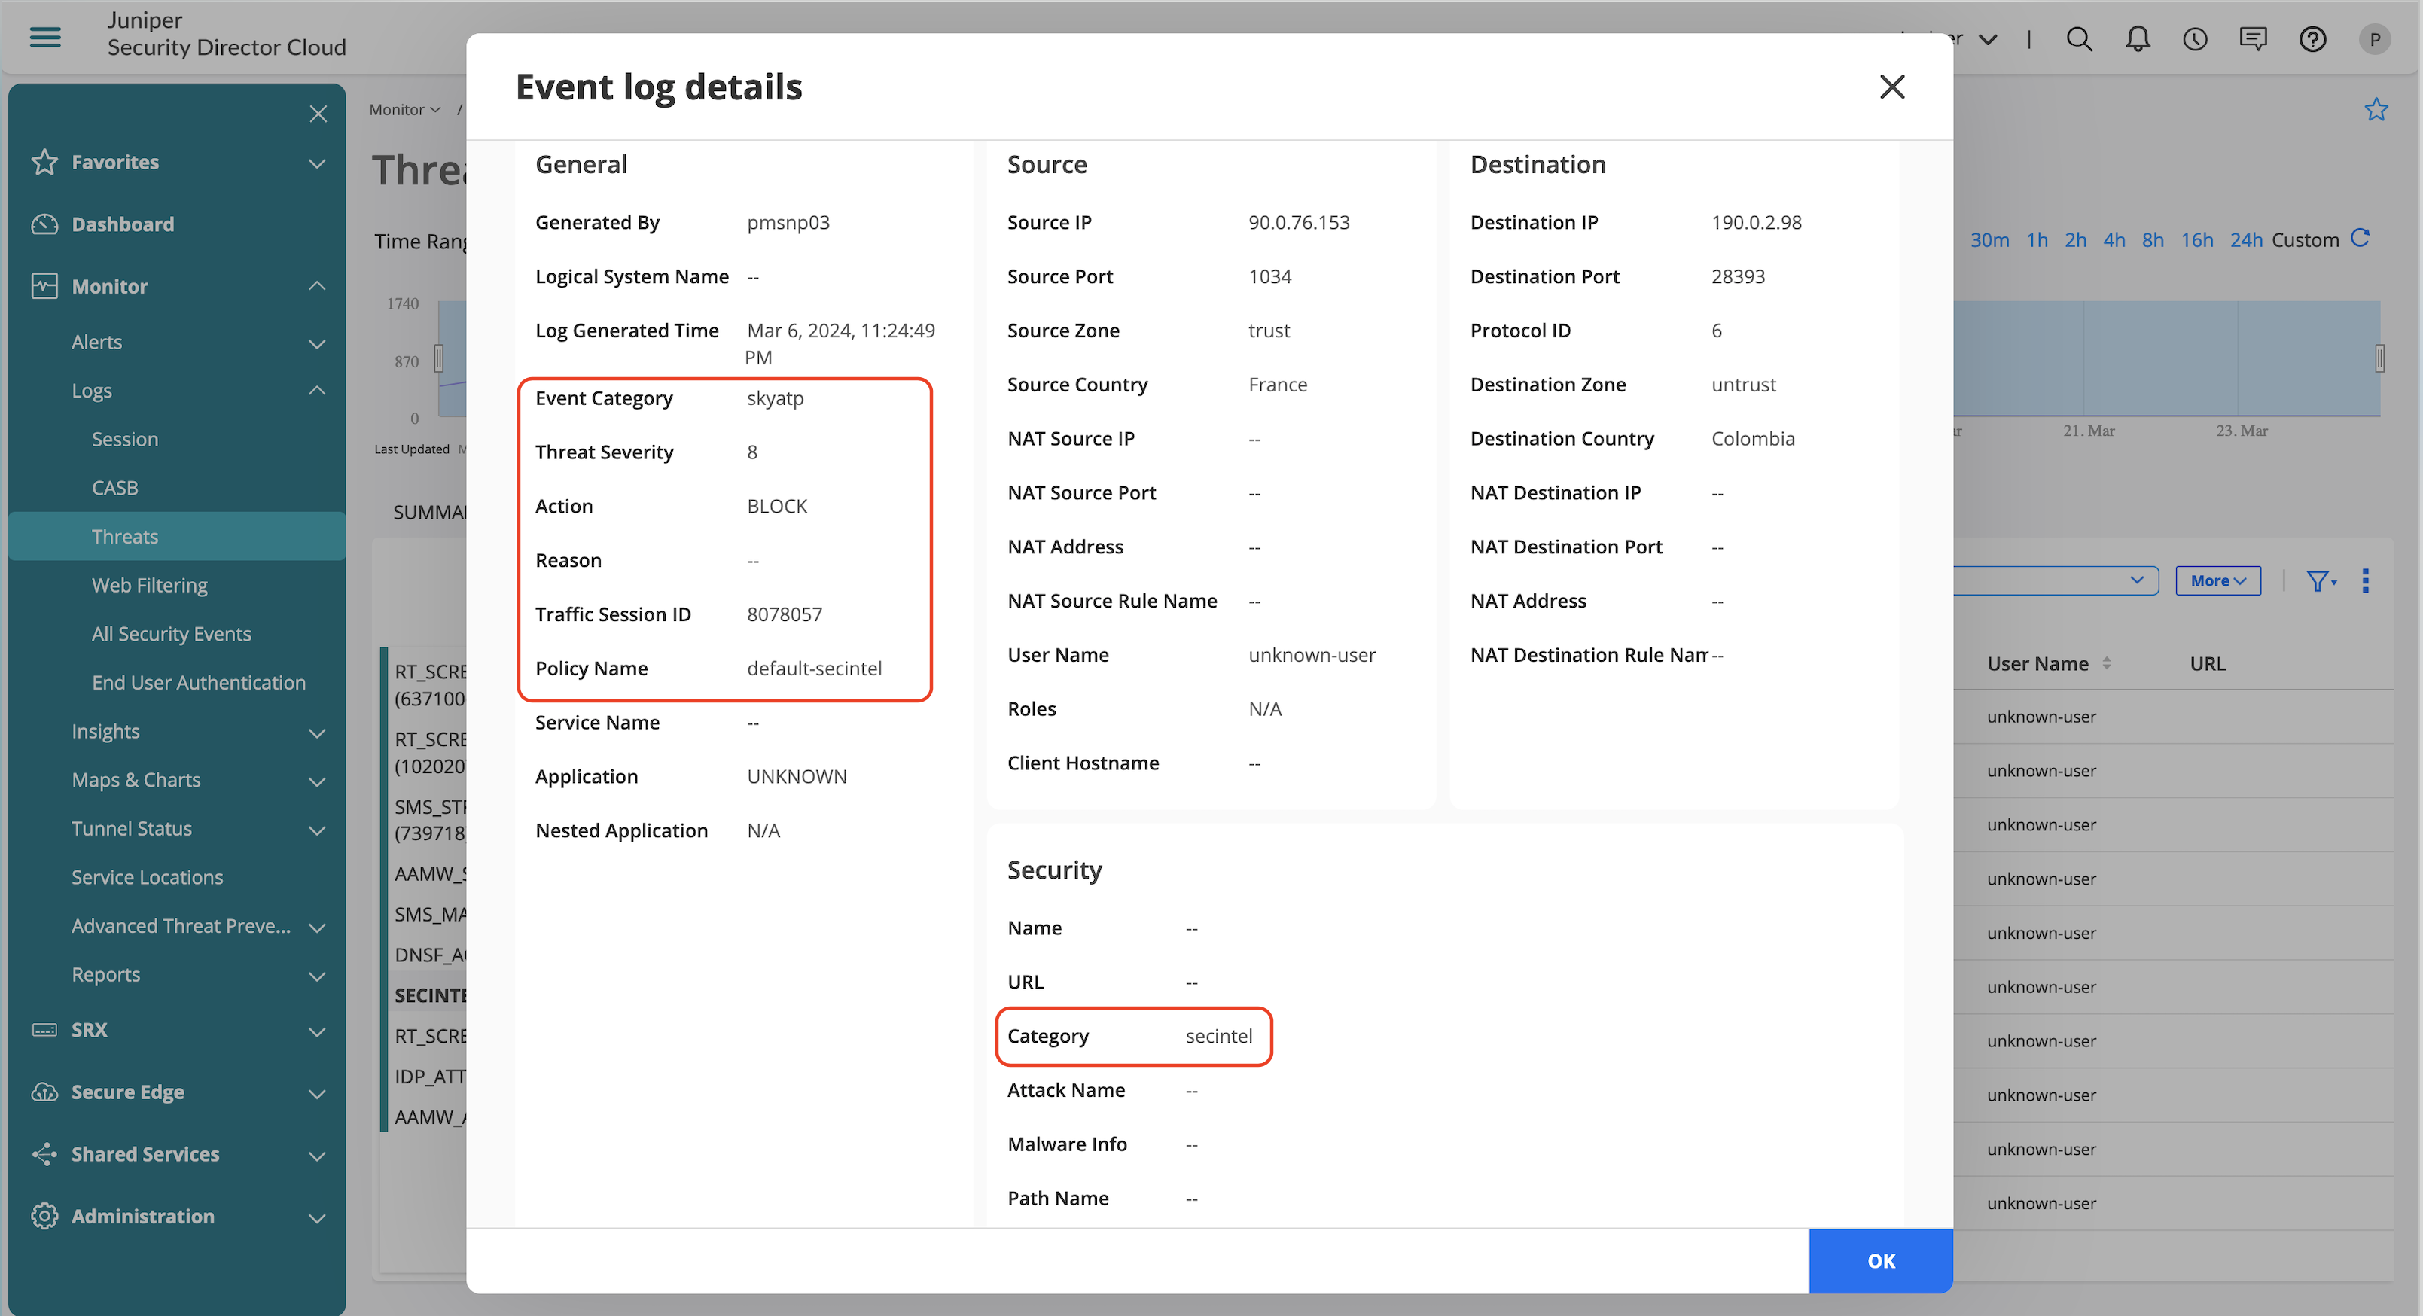Click the search magnifier icon
The height and width of the screenshot is (1316, 2423).
pos(2079,38)
